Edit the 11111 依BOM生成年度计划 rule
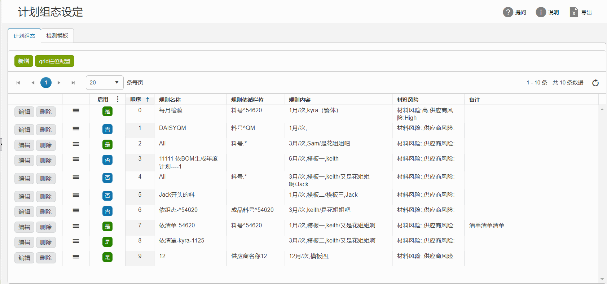The height and width of the screenshot is (284, 607). click(25, 161)
